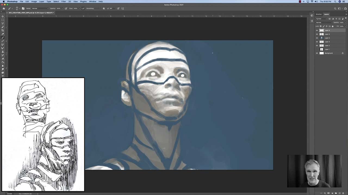Switch to the Brushes panel tab
This screenshot has width=348, height=195.
tap(319, 14)
